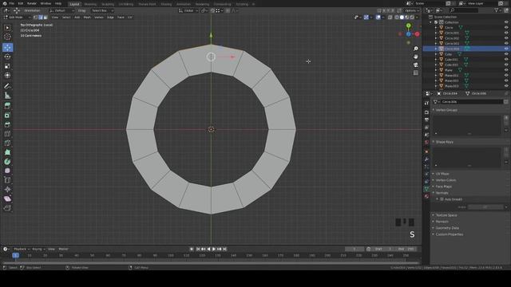Select the Knife tool
The width and height of the screenshot is (511, 287).
click(x=7, y=143)
